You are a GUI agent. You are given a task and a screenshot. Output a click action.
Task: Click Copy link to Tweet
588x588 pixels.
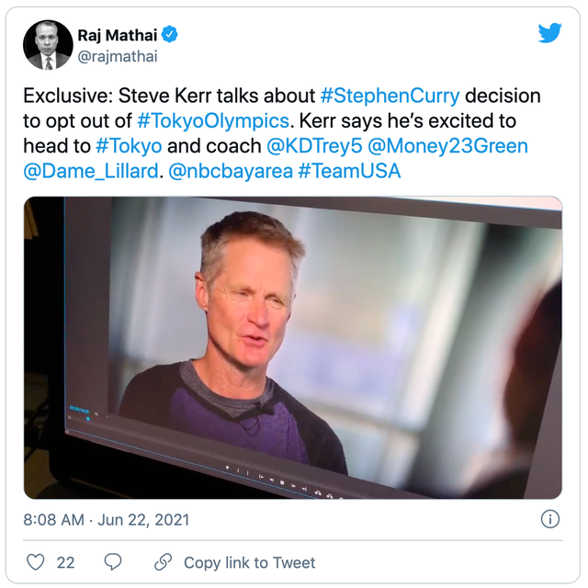pyautogui.click(x=249, y=562)
